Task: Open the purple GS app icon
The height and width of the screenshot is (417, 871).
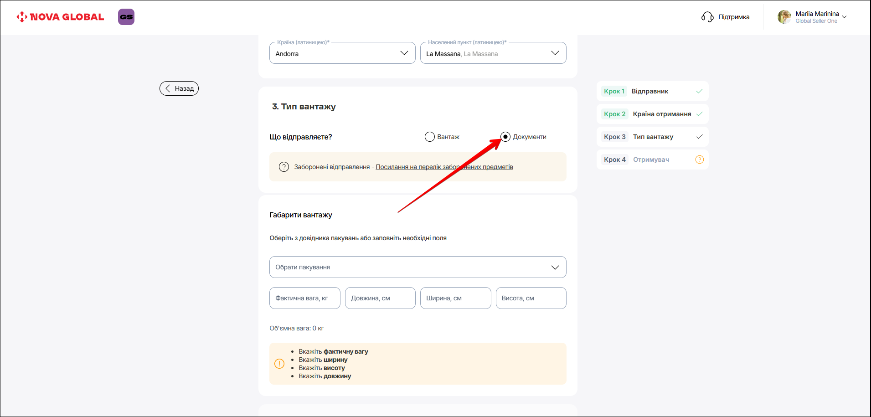Action: coord(126,17)
